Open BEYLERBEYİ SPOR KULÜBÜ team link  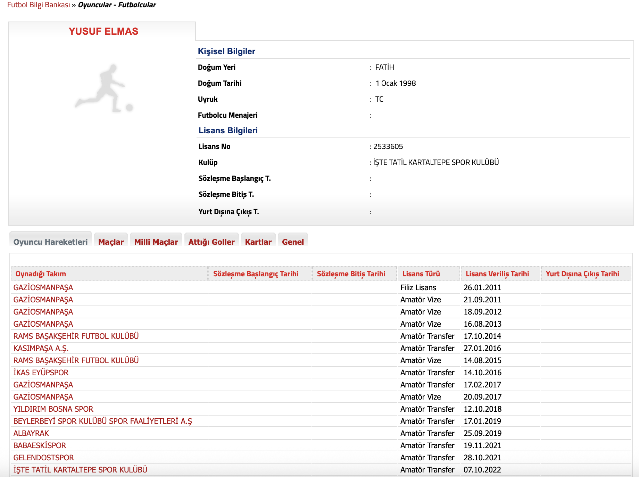(x=102, y=421)
